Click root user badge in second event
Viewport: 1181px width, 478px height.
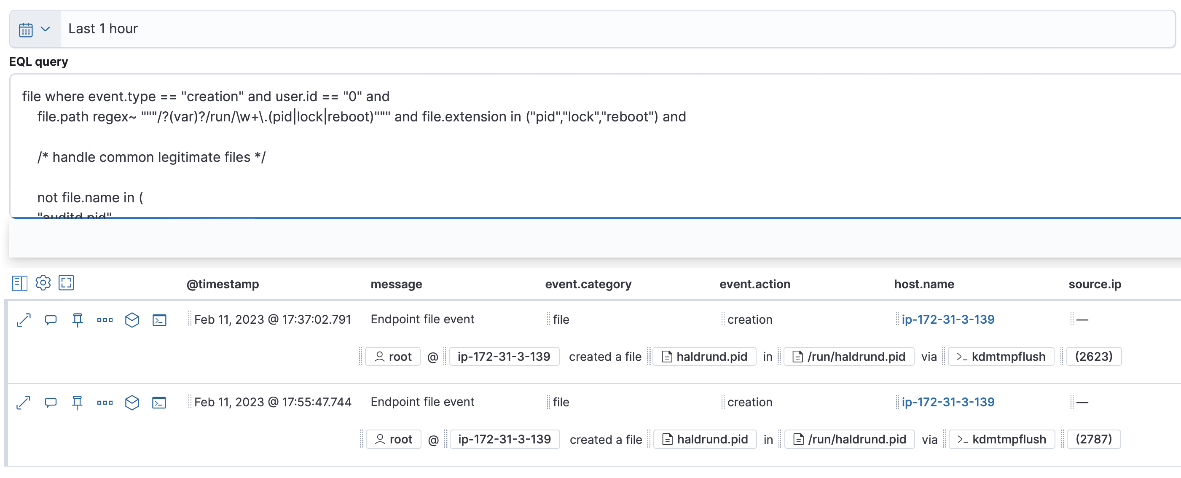(393, 439)
